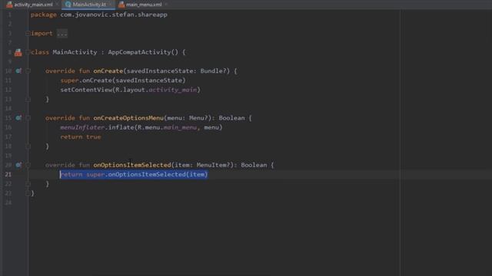Click the fold end marker after onCreate body
492x276 pixels.
coord(28,99)
